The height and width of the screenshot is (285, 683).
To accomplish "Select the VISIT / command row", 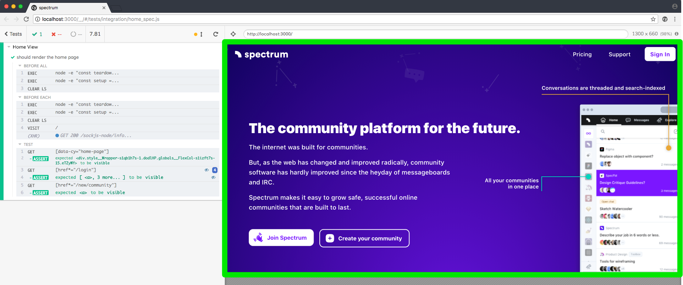I will [x=117, y=128].
